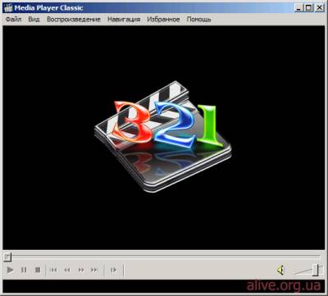
Task: Open the Воспроизведение menu
Action: pyautogui.click(x=74, y=20)
